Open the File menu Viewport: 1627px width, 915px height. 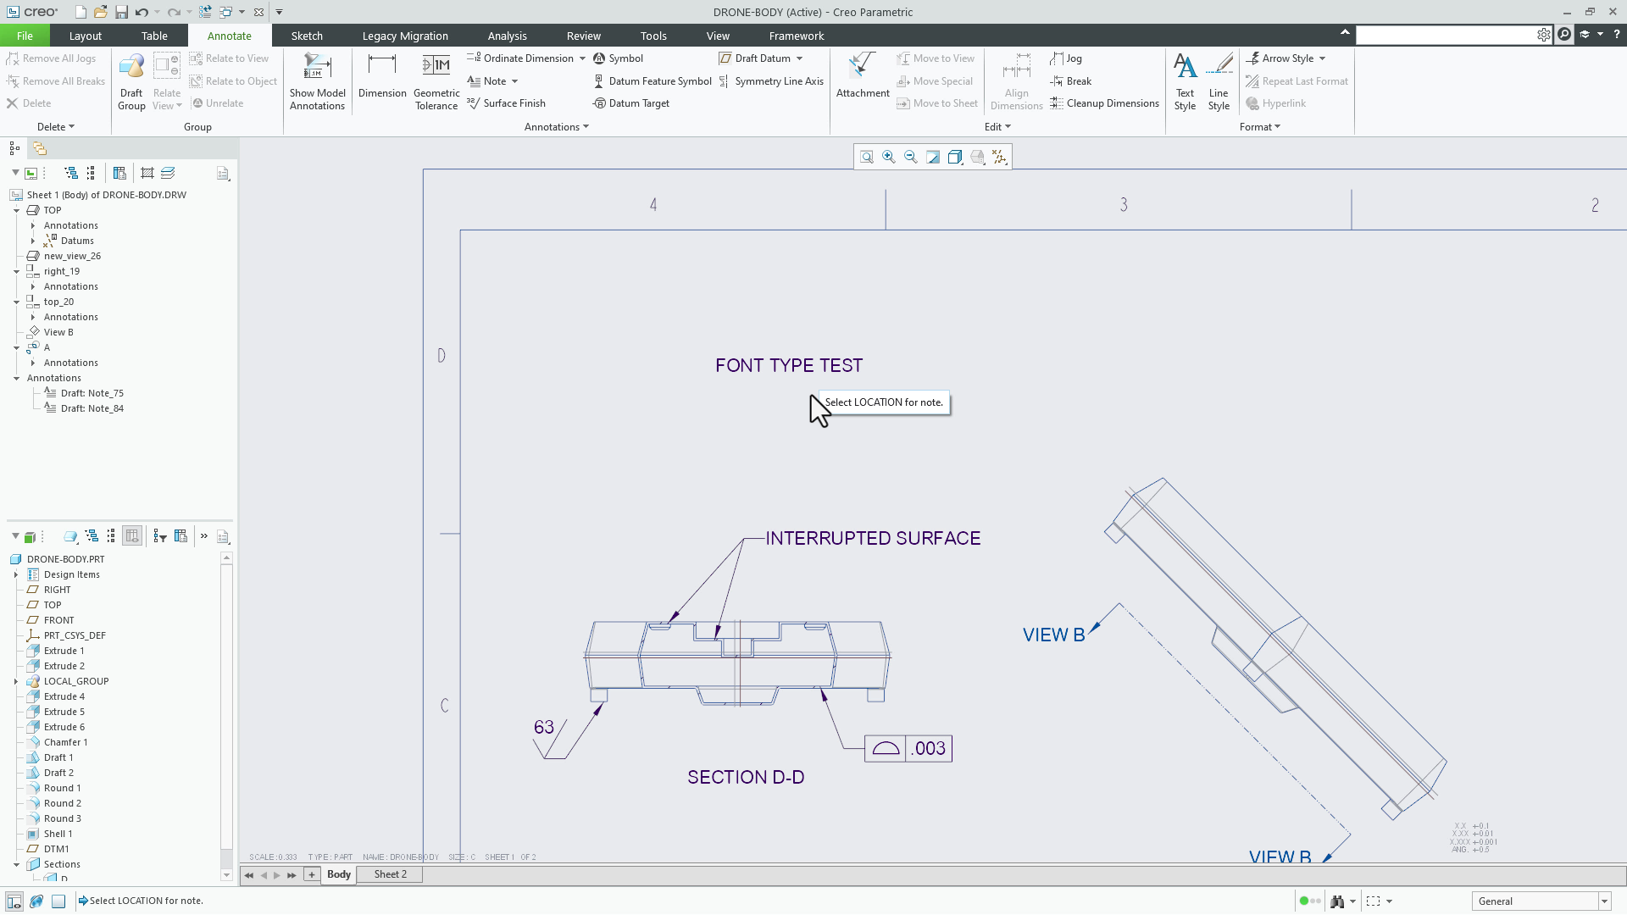tap(25, 36)
